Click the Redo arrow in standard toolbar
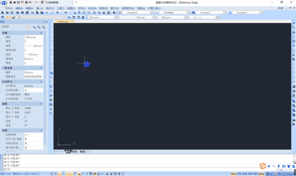The image size is (296, 176). 66,12
